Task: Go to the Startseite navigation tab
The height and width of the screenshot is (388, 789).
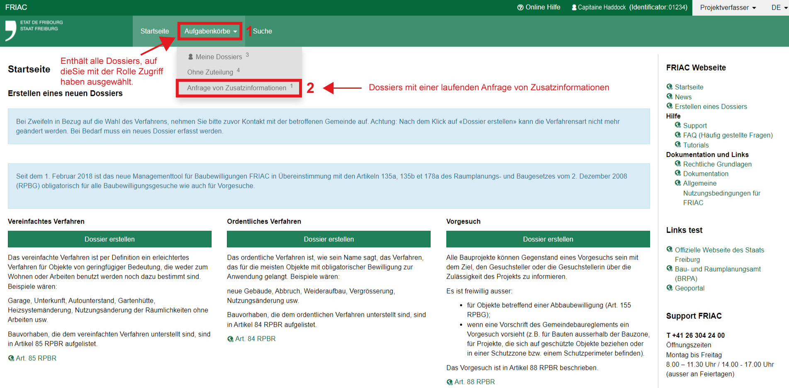Action: [155, 31]
